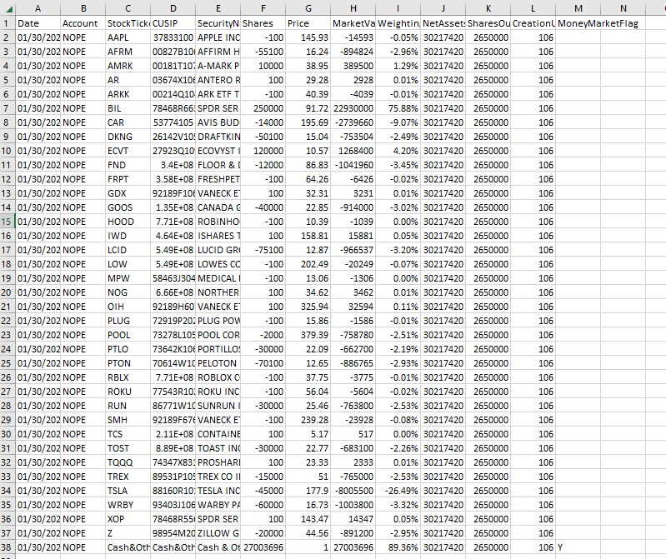Select the AMRK ticker cell
The width and height of the screenshot is (666, 559).
click(128, 66)
